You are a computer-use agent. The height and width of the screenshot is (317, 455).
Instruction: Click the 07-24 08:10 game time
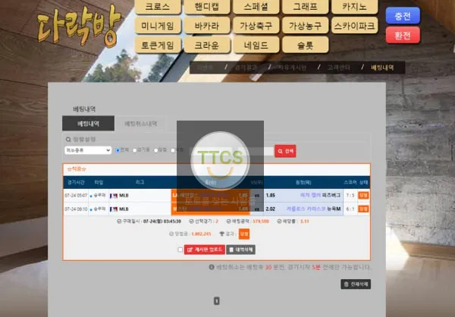pyautogui.click(x=76, y=209)
